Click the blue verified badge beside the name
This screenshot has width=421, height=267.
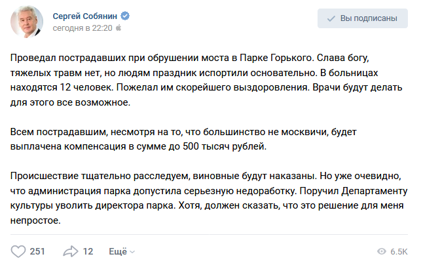(x=125, y=16)
